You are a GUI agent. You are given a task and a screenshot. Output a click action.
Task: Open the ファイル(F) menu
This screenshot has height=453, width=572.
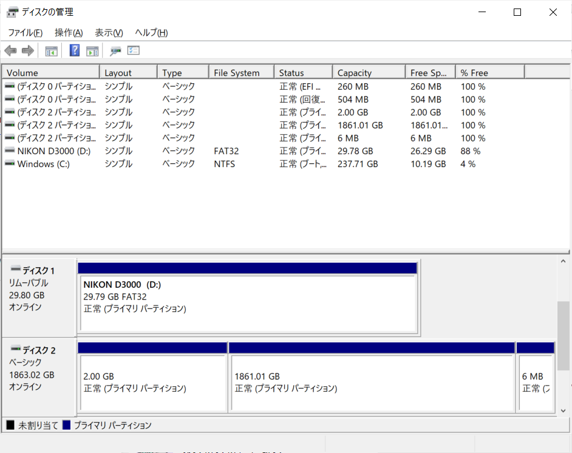pos(25,33)
